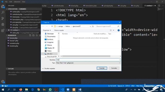This screenshot has width=165, height=92.
Task: Open insertar.php in the BDANDROID folder
Action: coord(14,46)
